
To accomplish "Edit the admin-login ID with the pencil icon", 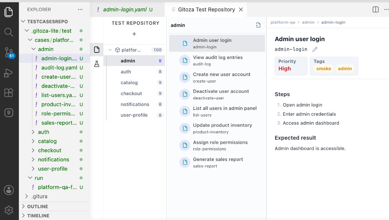I will point(315,49).
